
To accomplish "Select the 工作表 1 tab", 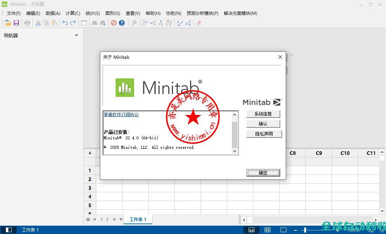I will [138, 219].
